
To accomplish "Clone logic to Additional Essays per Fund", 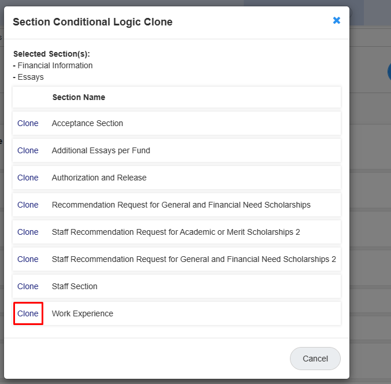I will (28, 150).
